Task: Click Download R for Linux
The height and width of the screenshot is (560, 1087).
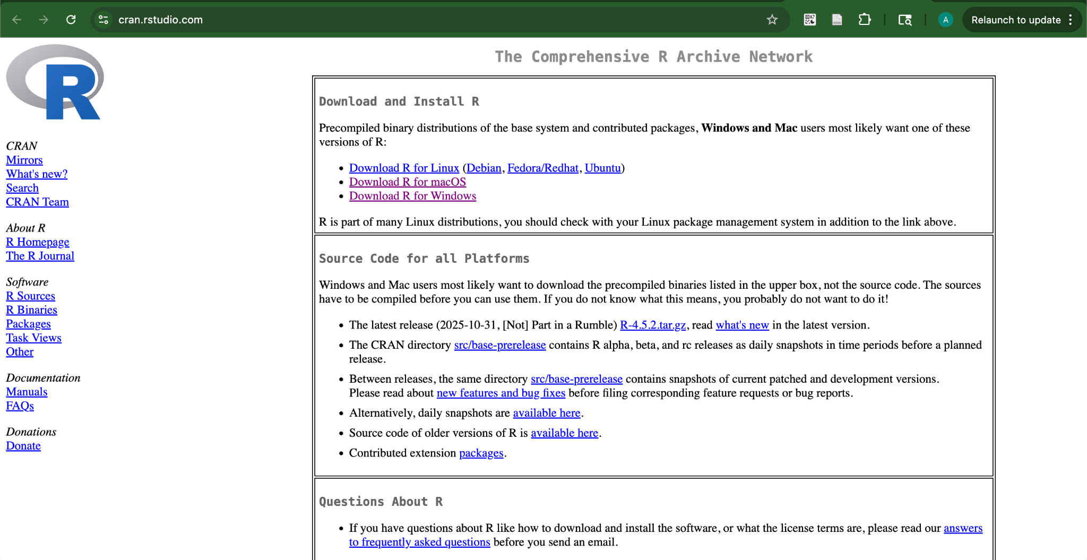Action: [404, 168]
